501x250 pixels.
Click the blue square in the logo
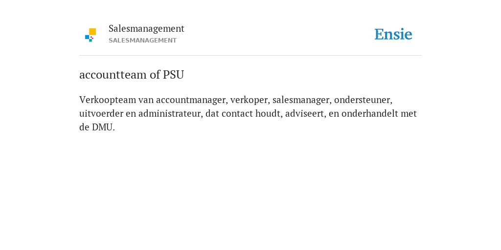[x=87, y=37]
